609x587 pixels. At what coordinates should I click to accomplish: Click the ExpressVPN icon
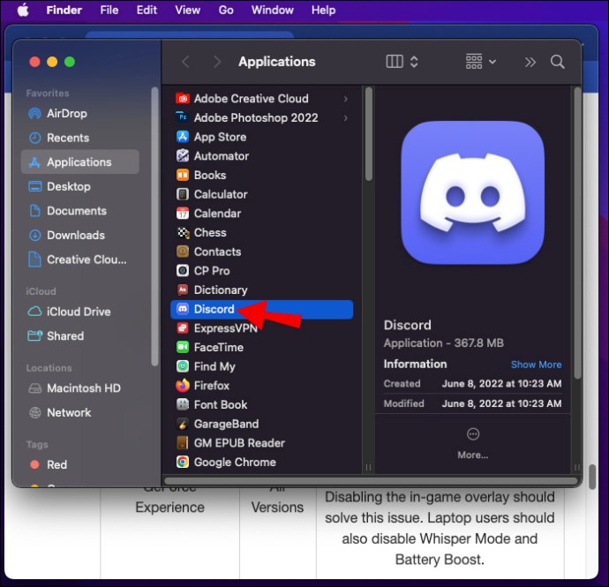183,327
